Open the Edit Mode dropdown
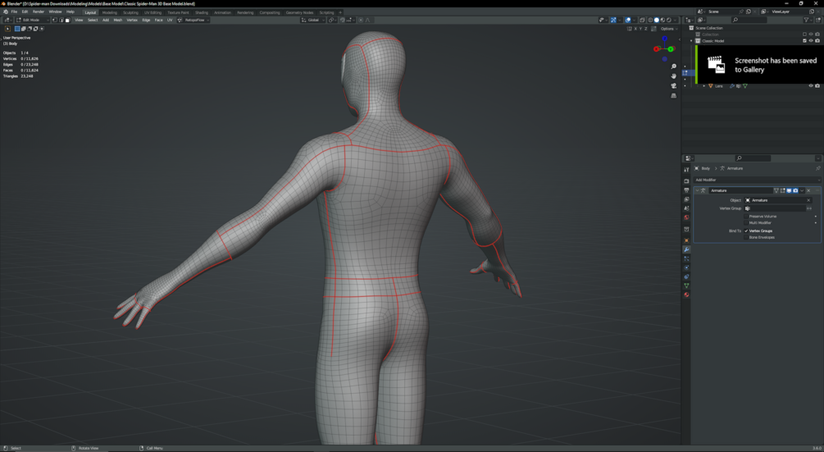 pos(33,20)
